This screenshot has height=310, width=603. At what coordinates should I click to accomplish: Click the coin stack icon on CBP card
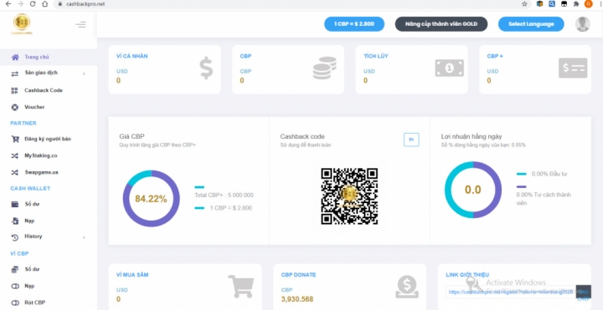pos(325,68)
